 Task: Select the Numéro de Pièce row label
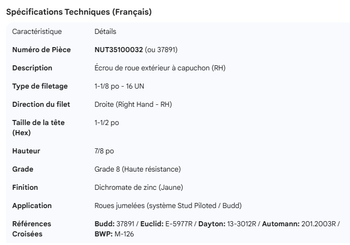[42, 50]
